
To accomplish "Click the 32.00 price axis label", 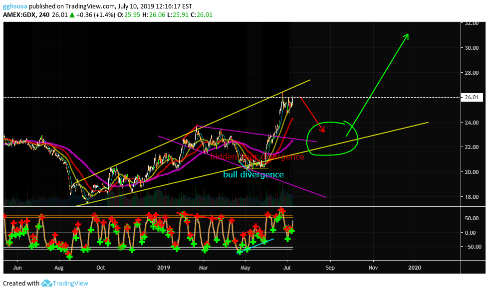I will (x=472, y=23).
